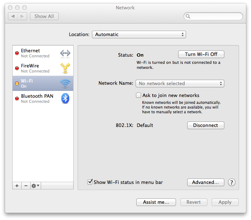Click Turn Wi-Fi Off button
The height and width of the screenshot is (220, 251).
tap(201, 54)
